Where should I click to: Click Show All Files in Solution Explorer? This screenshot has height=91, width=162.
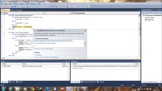coord(147,13)
